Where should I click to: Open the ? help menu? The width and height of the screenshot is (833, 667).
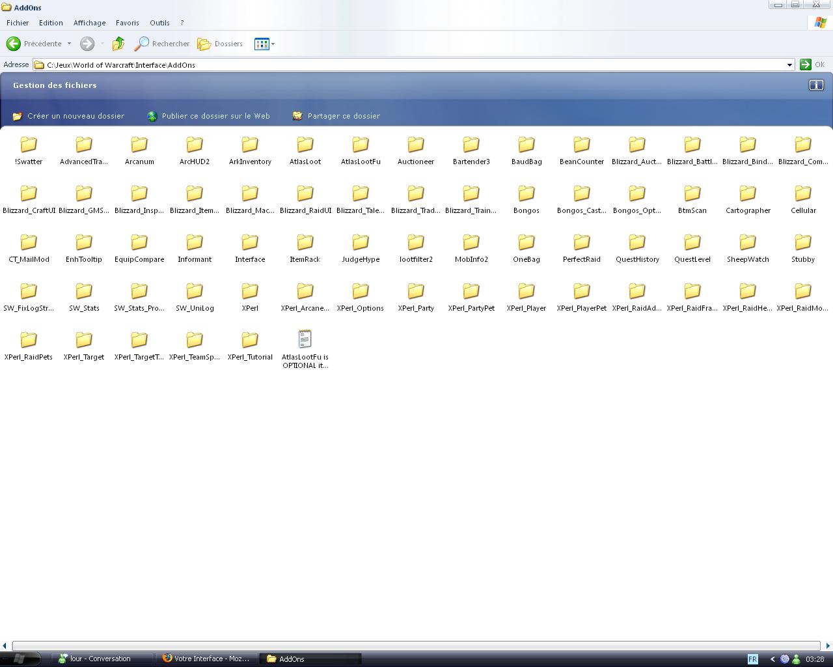coord(182,23)
